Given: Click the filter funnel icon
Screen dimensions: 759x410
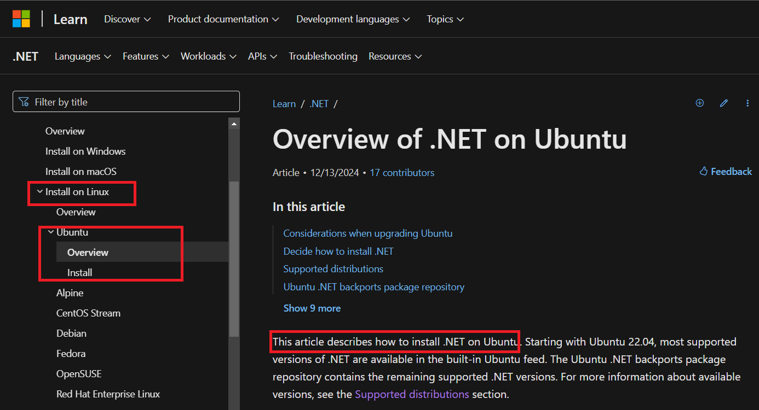Looking at the screenshot, I should click(24, 102).
